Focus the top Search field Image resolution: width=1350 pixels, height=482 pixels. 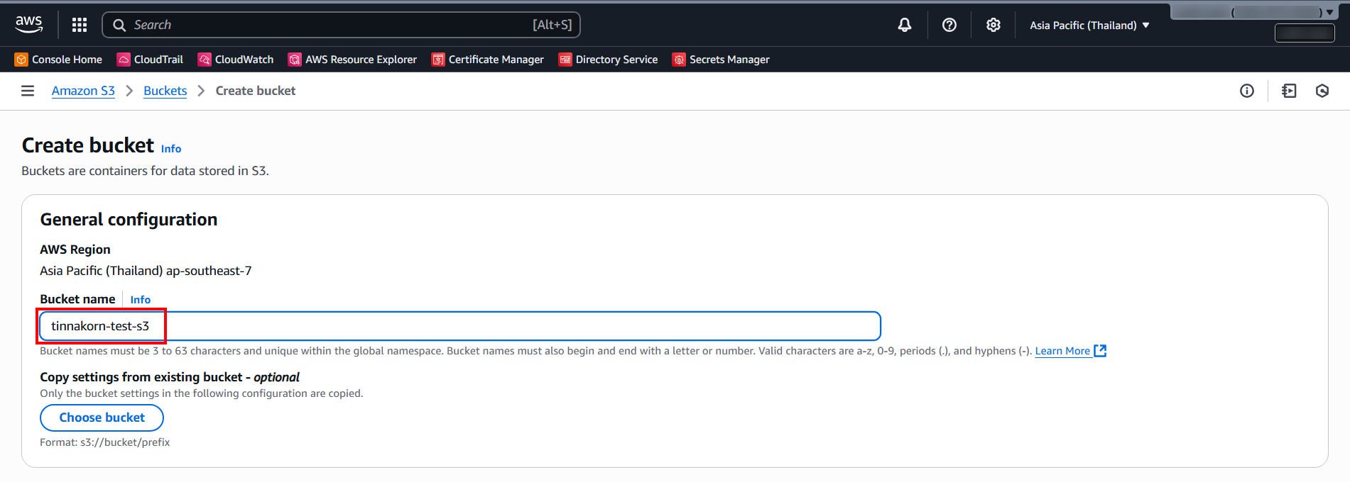pyautogui.click(x=341, y=25)
